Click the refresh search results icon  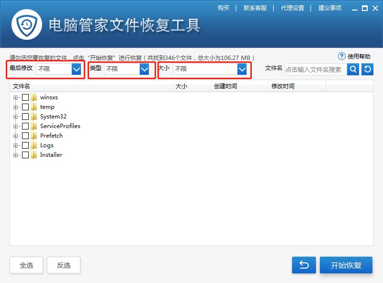pyautogui.click(x=367, y=69)
